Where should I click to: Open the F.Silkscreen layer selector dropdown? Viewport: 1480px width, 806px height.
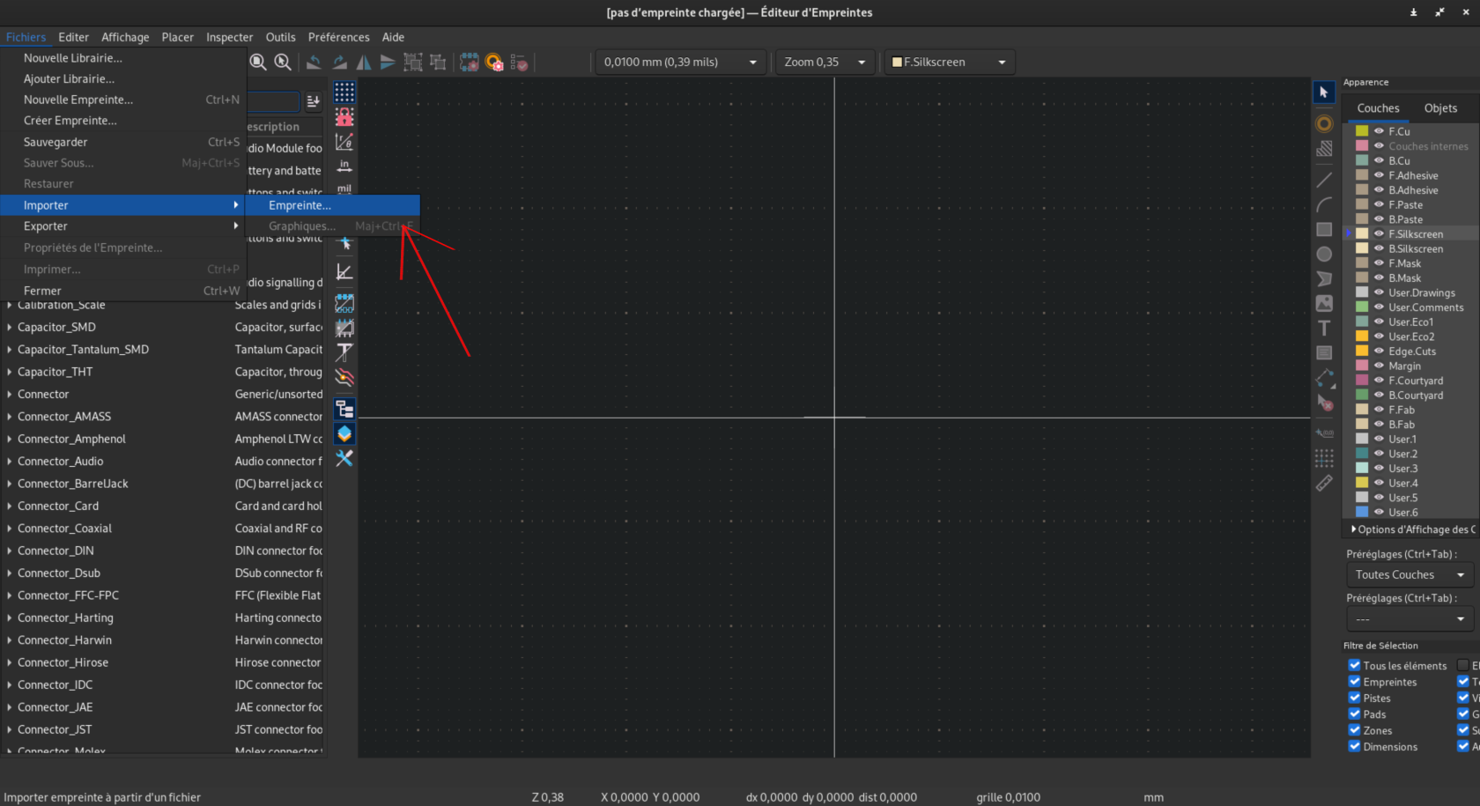point(949,62)
